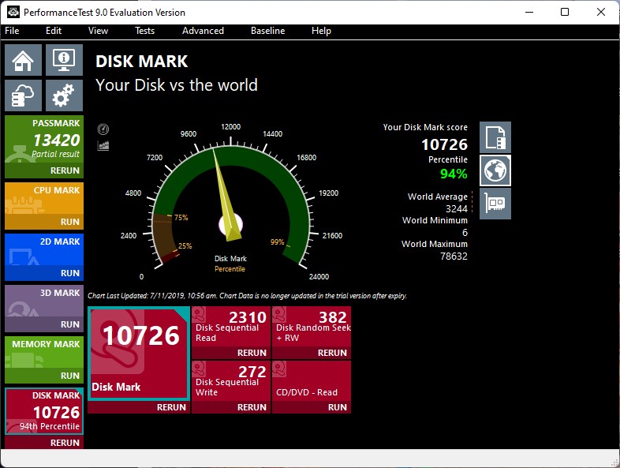Open the Advanced menu
Viewport: 620px width, 468px height.
pyautogui.click(x=203, y=31)
